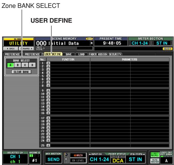Open function selector for row 12
Image resolution: width=174 pixels, height=165 pixels.
point(48,100)
